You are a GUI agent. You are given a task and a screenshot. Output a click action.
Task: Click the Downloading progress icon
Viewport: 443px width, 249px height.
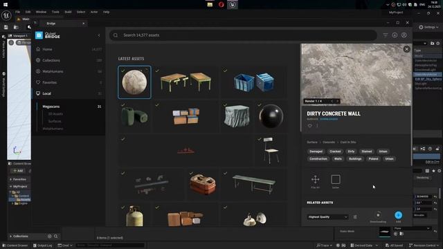pyautogui.click(x=378, y=215)
